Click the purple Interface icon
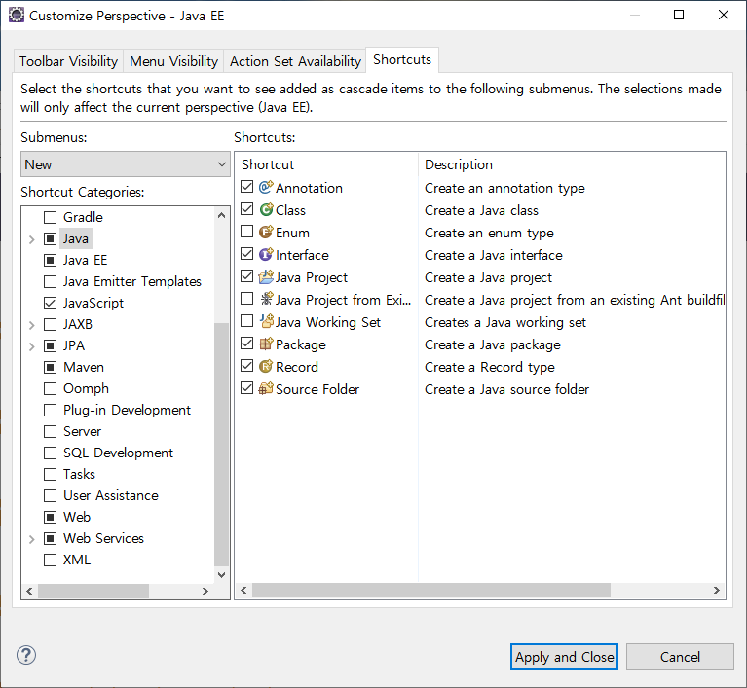The width and height of the screenshot is (747, 688). click(x=266, y=254)
